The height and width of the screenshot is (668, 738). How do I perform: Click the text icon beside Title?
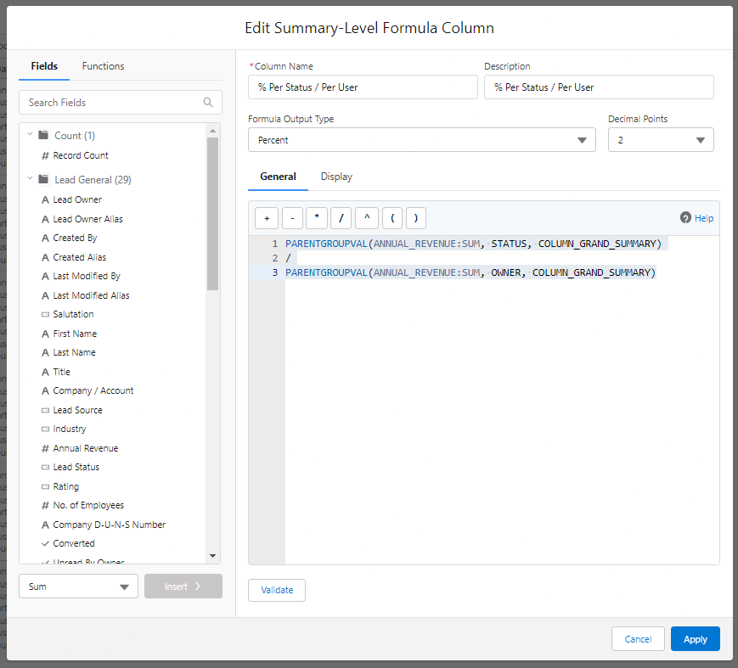click(45, 372)
